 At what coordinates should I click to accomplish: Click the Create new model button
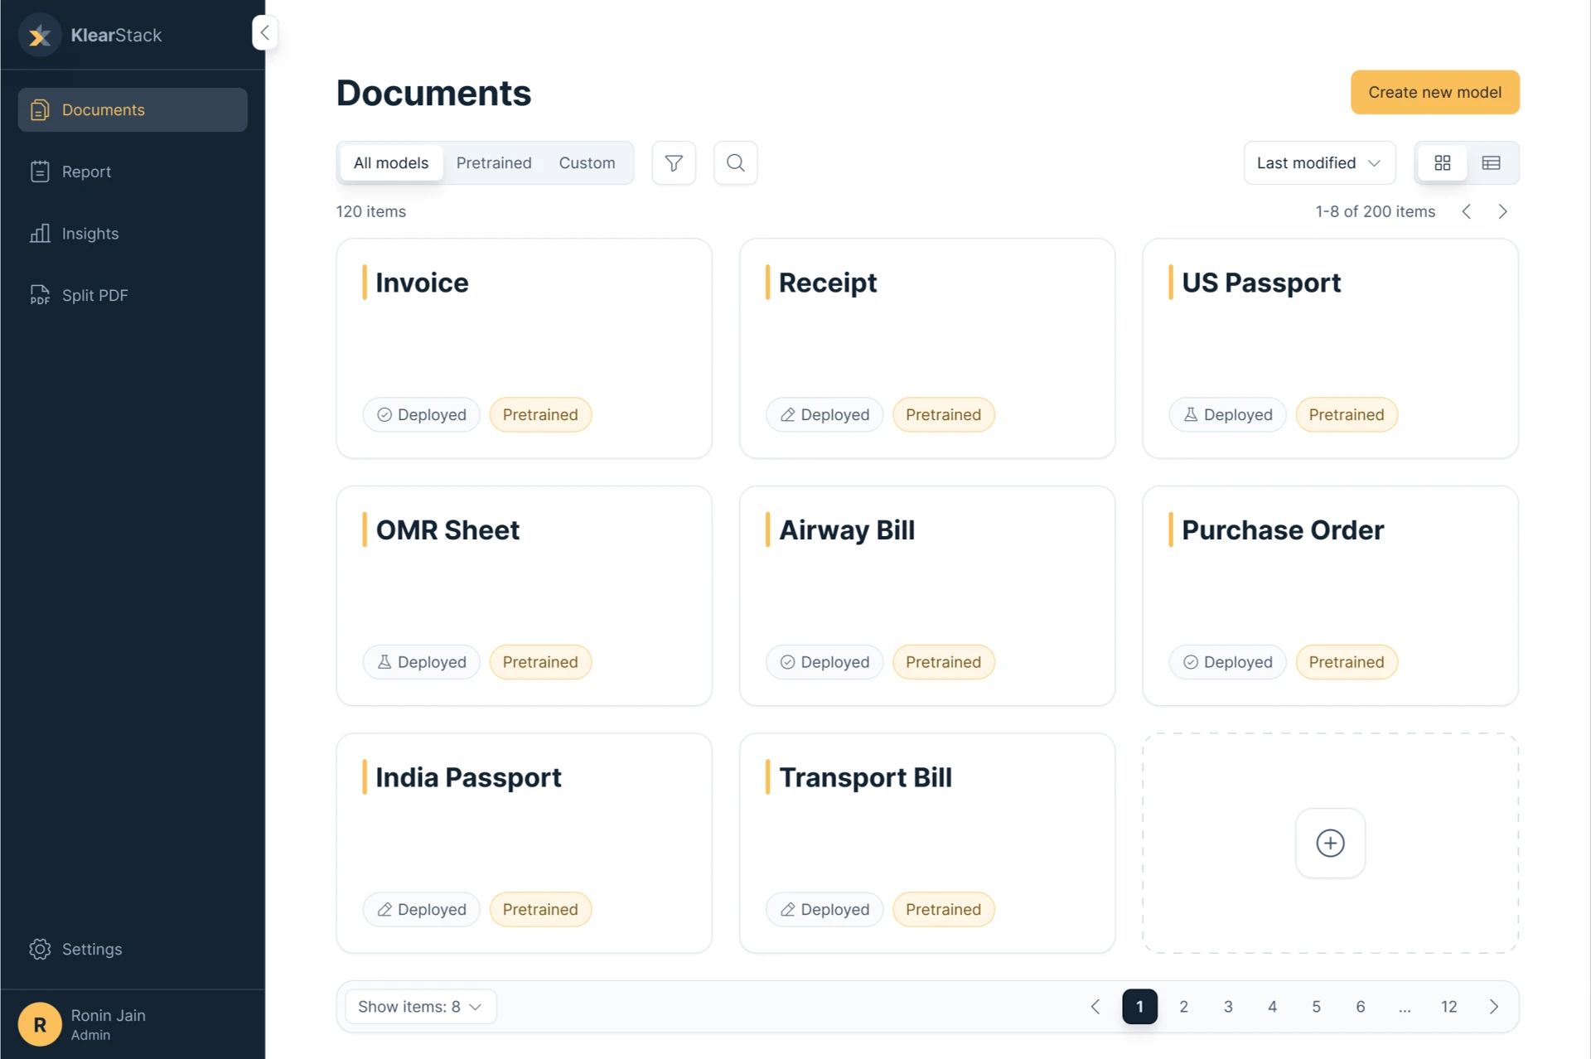pos(1435,92)
